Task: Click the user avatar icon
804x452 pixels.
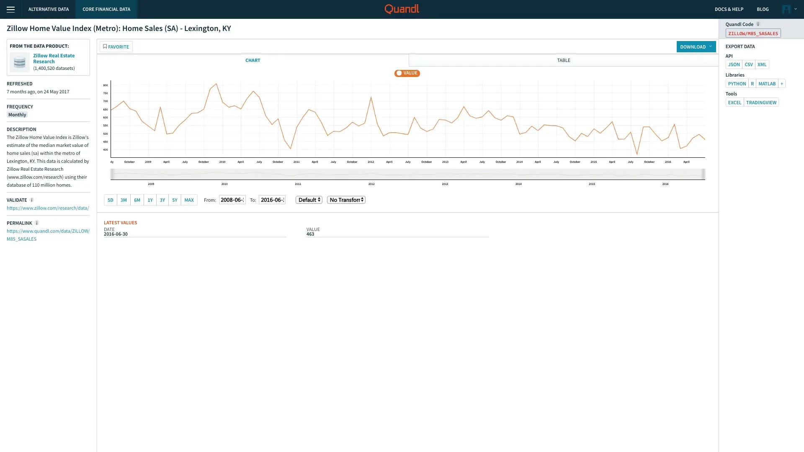Action: pyautogui.click(x=786, y=9)
